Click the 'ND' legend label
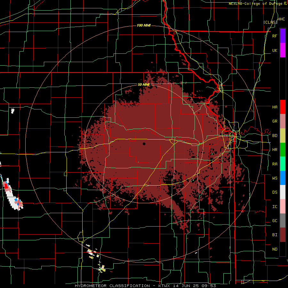This screenshot has width=288, height=288. [x=275, y=249]
